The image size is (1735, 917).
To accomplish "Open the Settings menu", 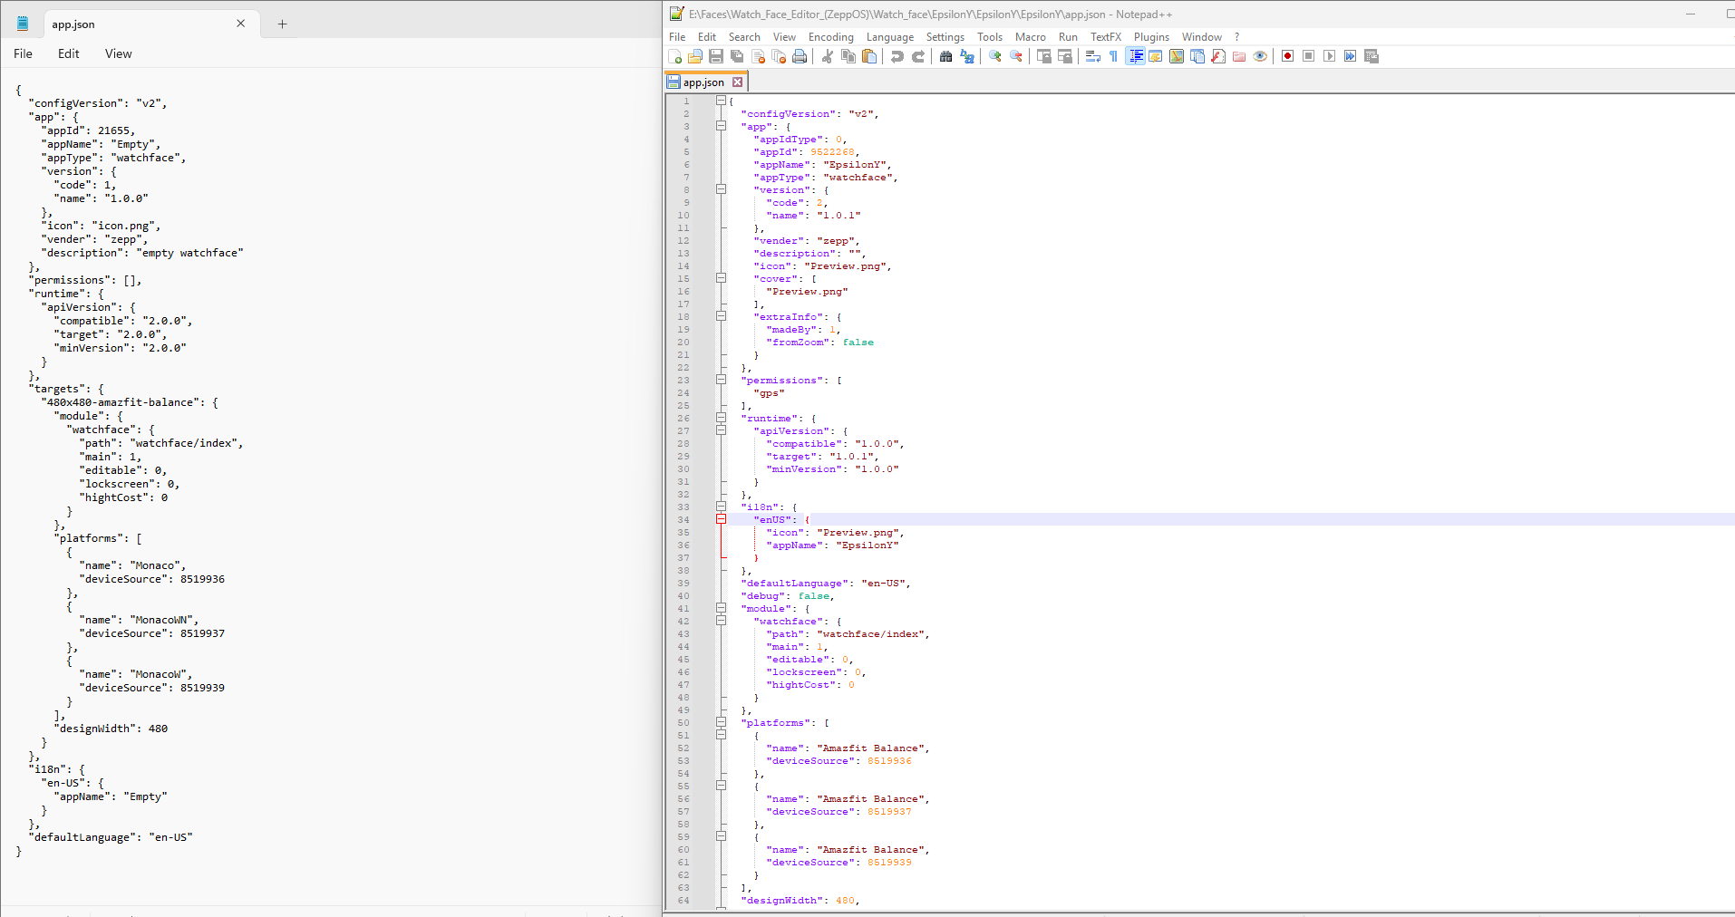I will [945, 37].
